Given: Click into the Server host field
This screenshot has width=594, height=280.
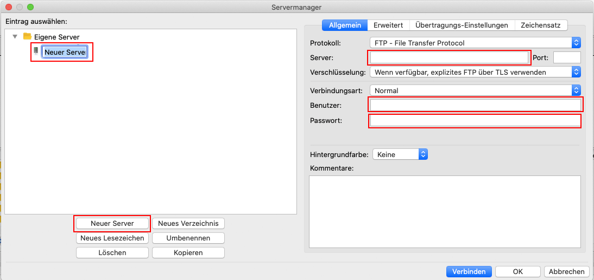Looking at the screenshot, I should click(449, 57).
